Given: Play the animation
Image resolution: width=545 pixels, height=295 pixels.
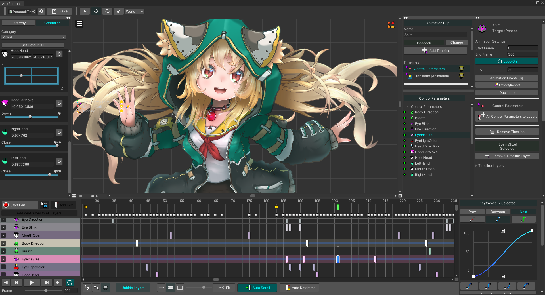Looking at the screenshot, I should tap(32, 283).
